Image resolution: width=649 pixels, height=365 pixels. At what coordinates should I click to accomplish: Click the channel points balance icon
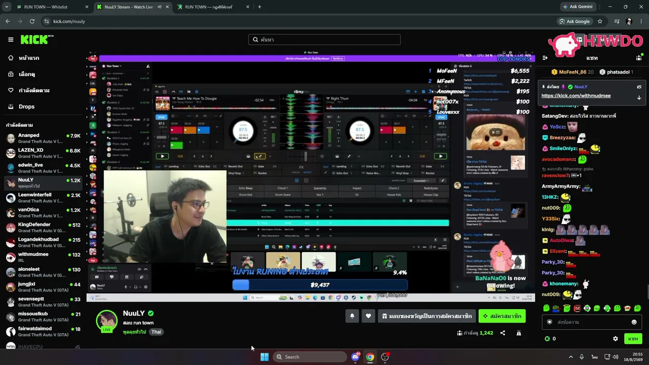(x=547, y=339)
